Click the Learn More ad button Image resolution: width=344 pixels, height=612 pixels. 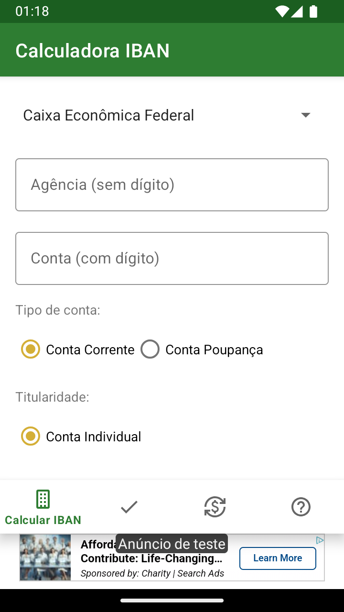[278, 558]
